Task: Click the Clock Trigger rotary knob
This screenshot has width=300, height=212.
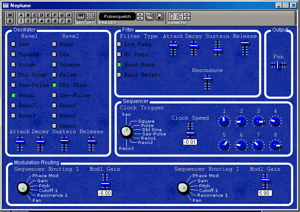Action: click(126, 132)
